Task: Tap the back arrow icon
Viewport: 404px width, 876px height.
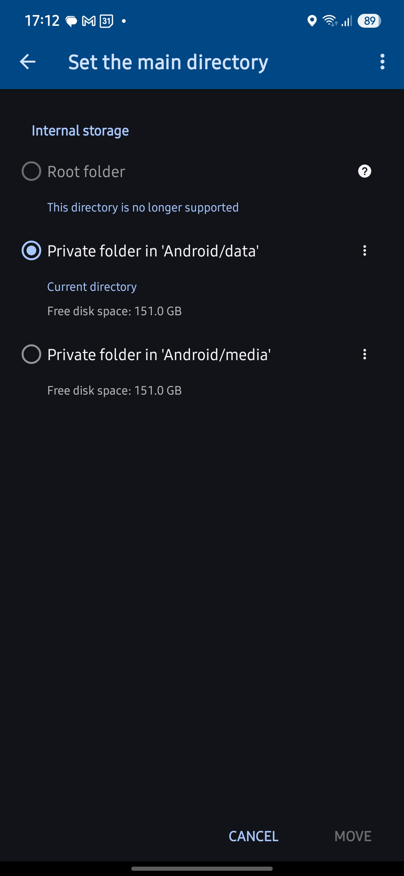Action: 28,62
